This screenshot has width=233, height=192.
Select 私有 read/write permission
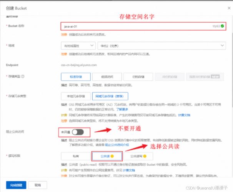coord(76,156)
